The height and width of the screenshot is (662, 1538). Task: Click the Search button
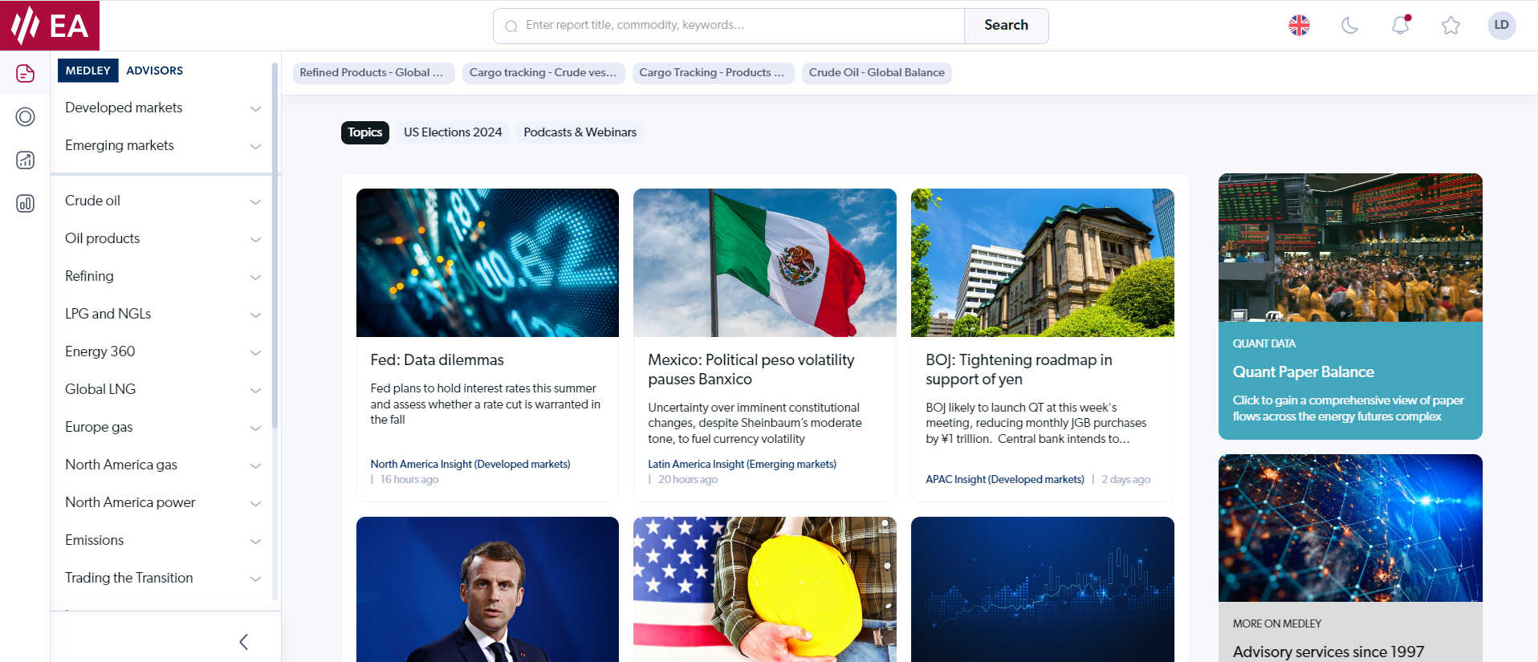(1007, 26)
